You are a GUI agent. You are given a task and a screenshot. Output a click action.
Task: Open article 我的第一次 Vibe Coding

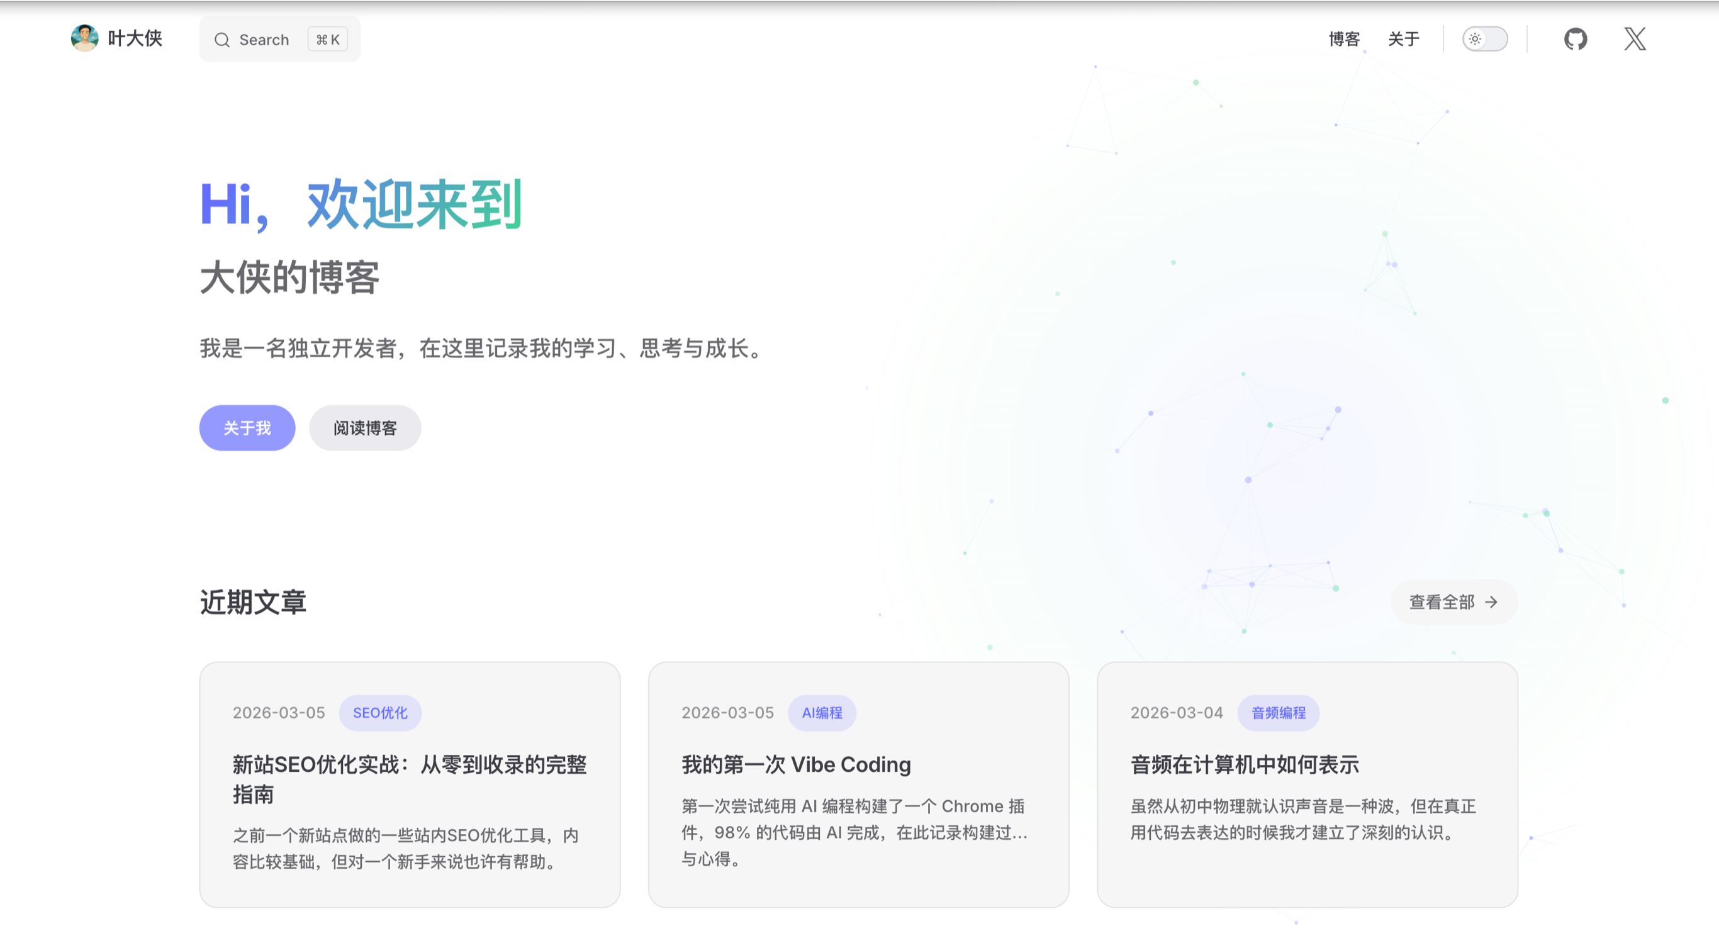(x=795, y=764)
